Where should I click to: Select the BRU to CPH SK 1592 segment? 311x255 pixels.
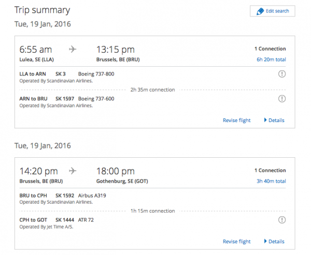152,199
